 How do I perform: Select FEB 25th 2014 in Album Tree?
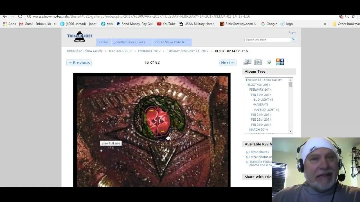[x=261, y=120]
